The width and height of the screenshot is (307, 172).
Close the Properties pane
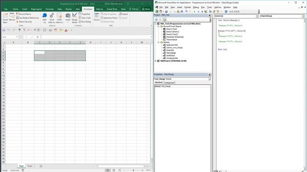pos(210,75)
